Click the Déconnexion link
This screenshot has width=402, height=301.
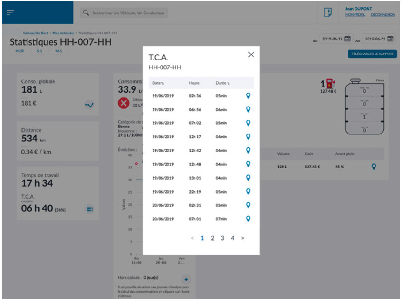click(x=382, y=15)
